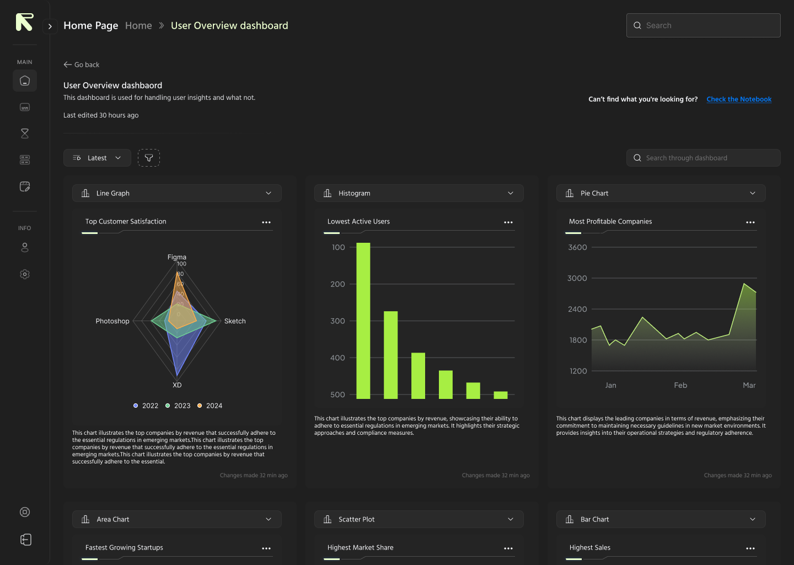Select the Home icon in the sidebar
This screenshot has height=565, width=794.
tap(24, 81)
